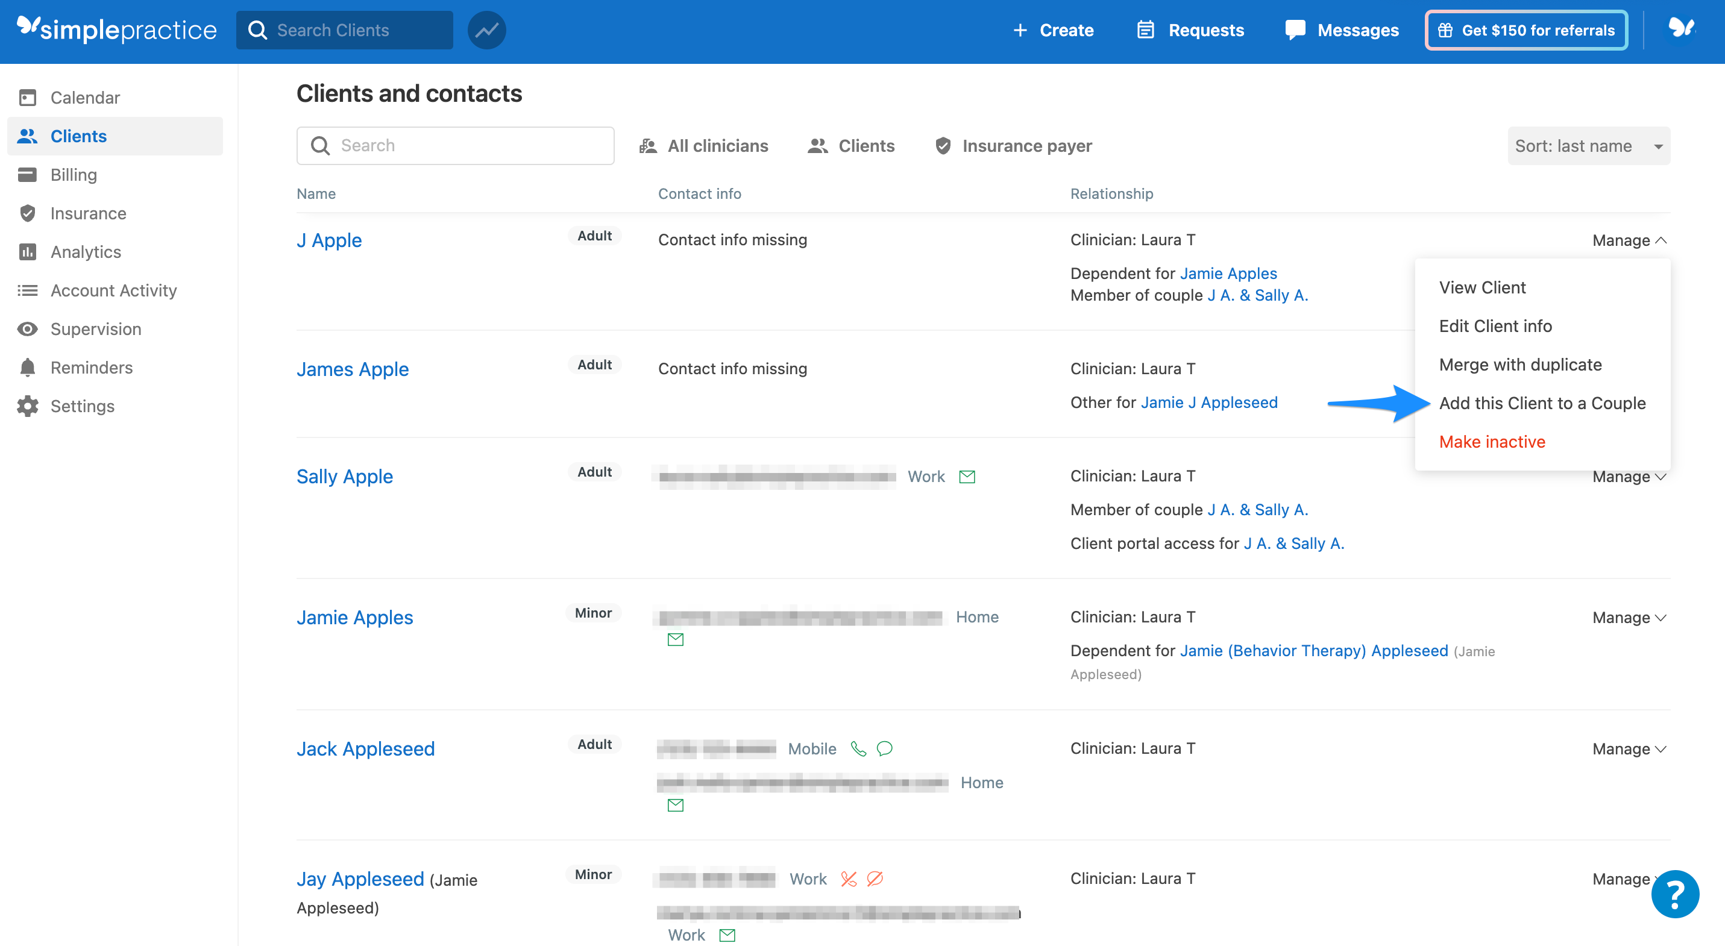Click the envelope icon in Jack Appleseed's row
This screenshot has width=1725, height=946.
pyautogui.click(x=676, y=805)
